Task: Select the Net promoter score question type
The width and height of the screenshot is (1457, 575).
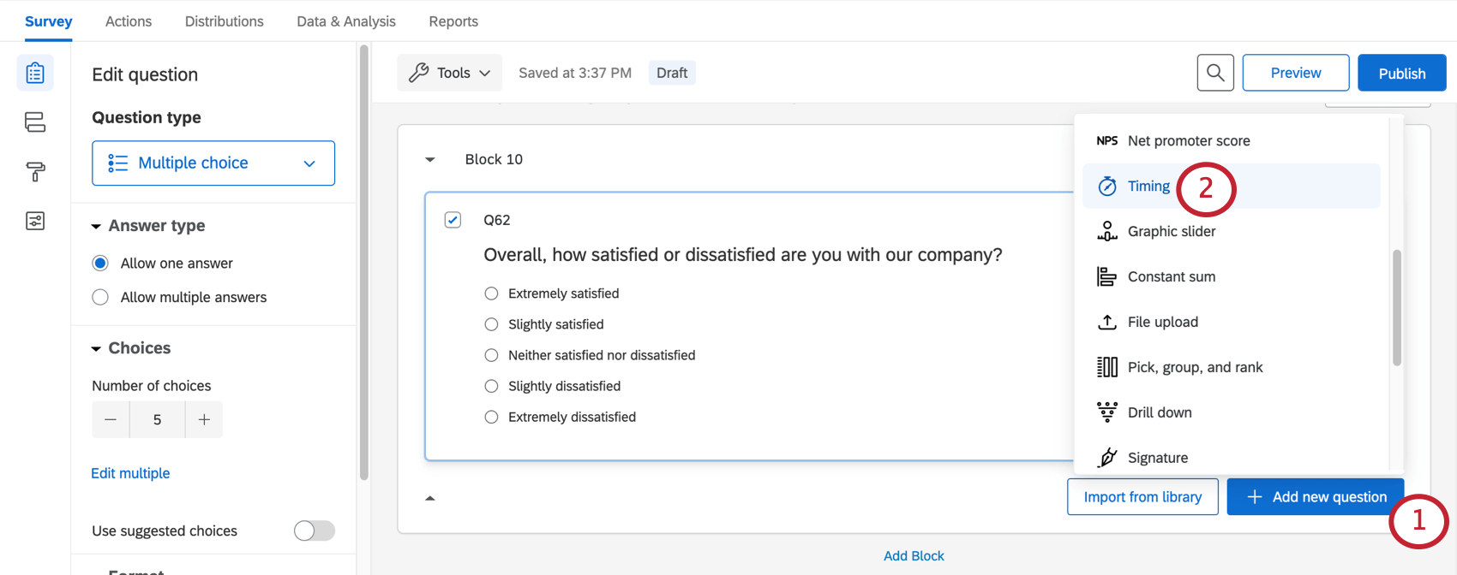Action: pos(1188,140)
